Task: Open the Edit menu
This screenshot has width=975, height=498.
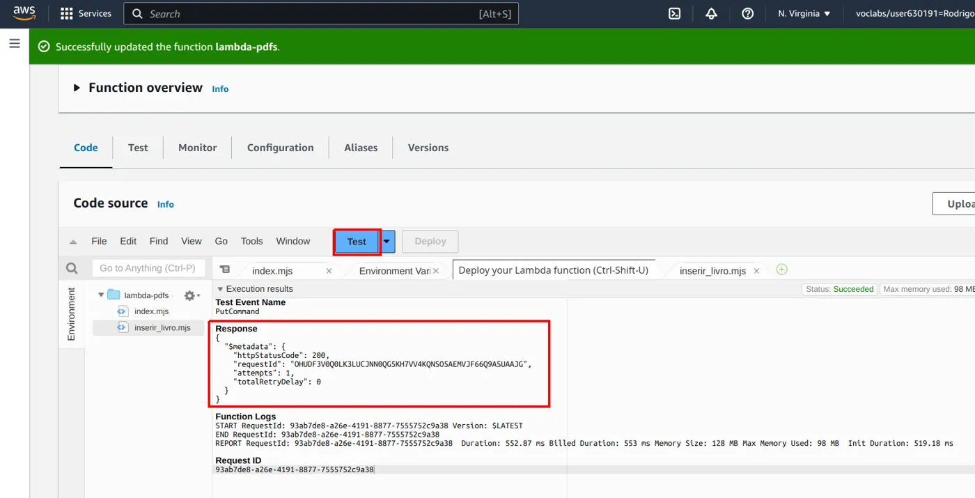Action: coord(128,241)
